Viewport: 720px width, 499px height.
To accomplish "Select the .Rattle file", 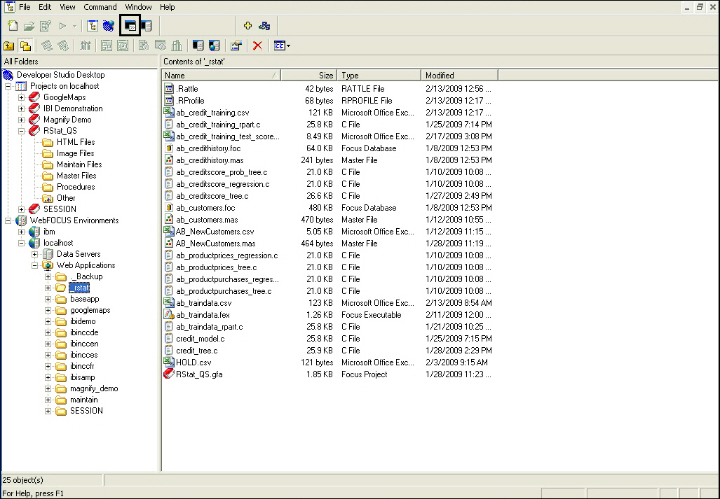I will 187,89.
